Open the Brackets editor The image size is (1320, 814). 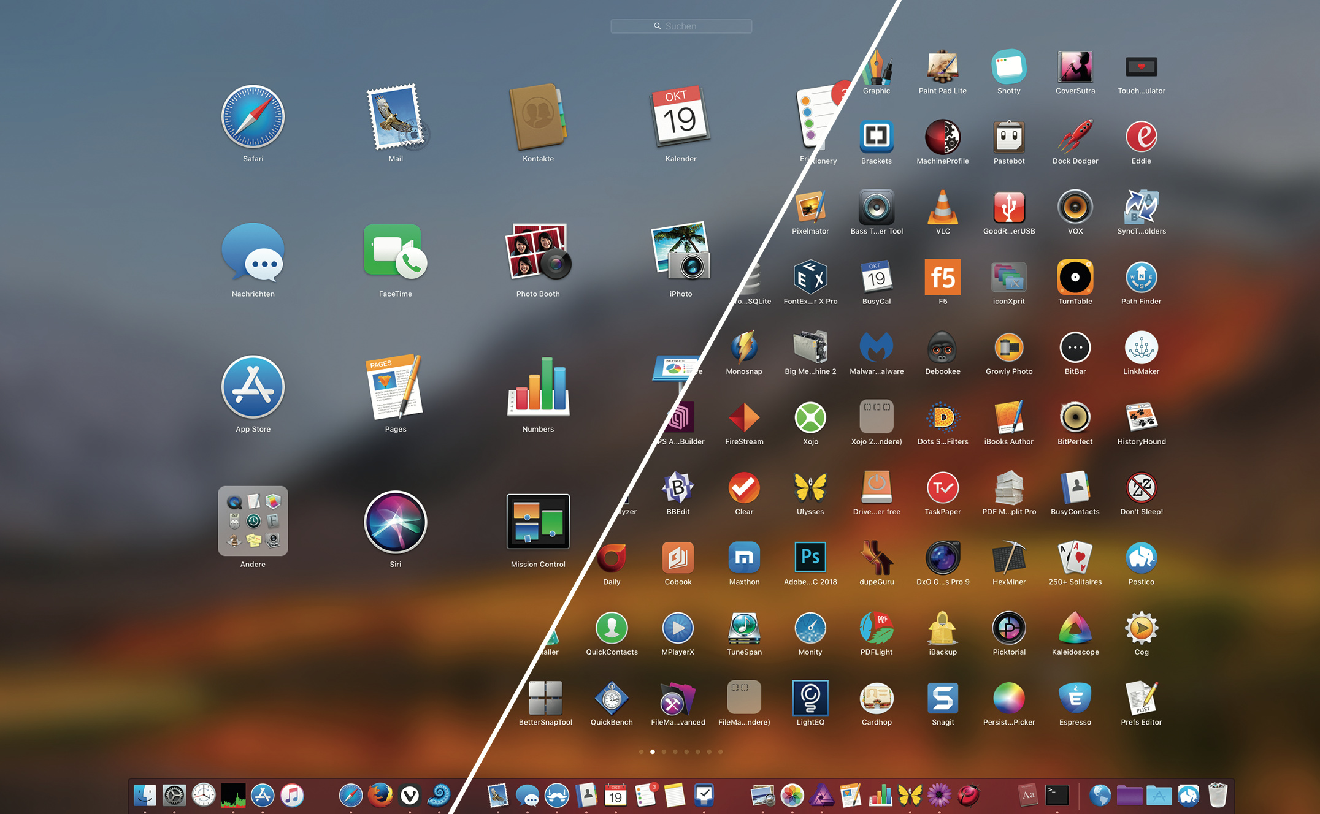[x=877, y=137]
